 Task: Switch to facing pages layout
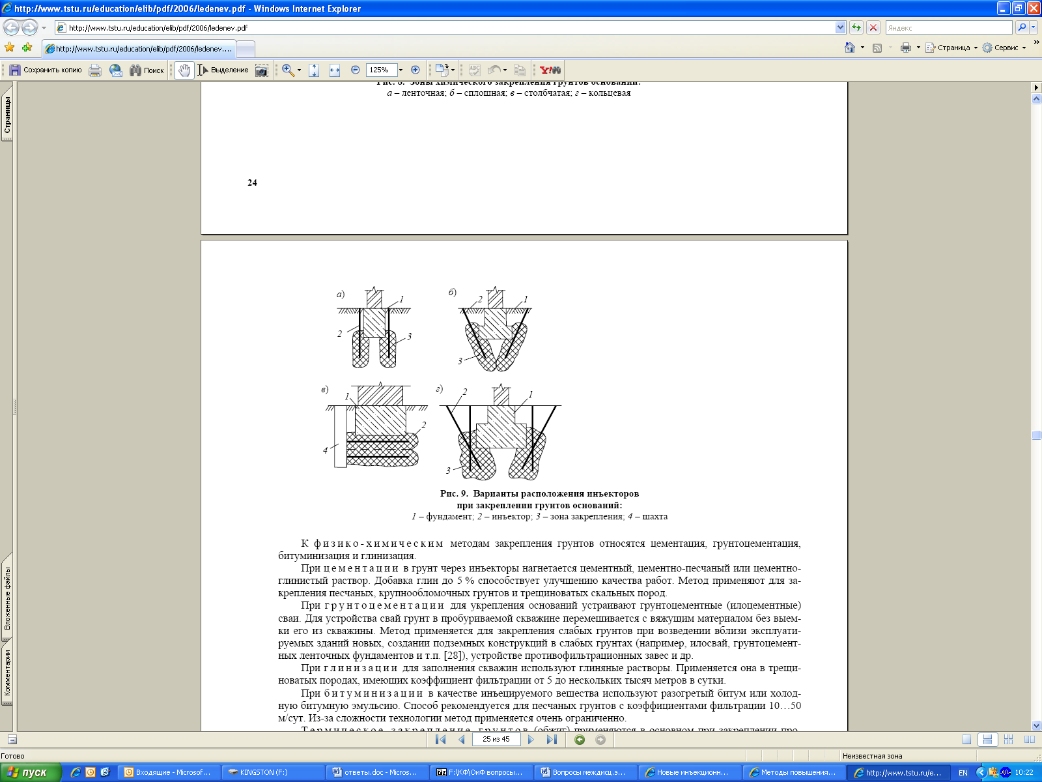(x=1030, y=739)
